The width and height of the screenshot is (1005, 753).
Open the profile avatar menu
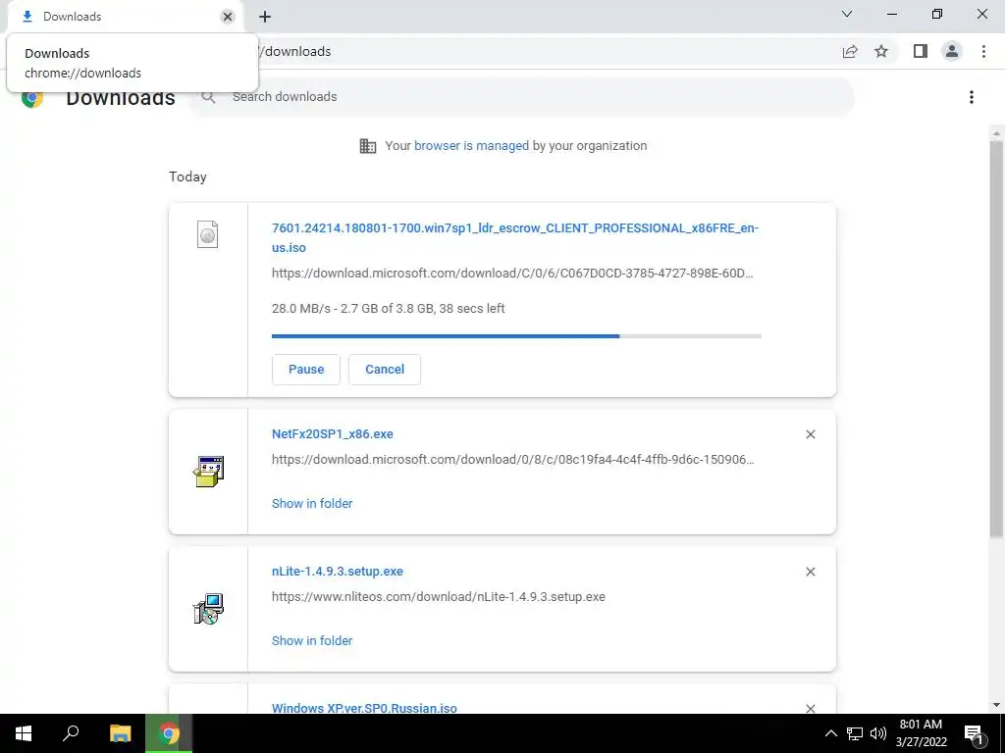coord(952,51)
